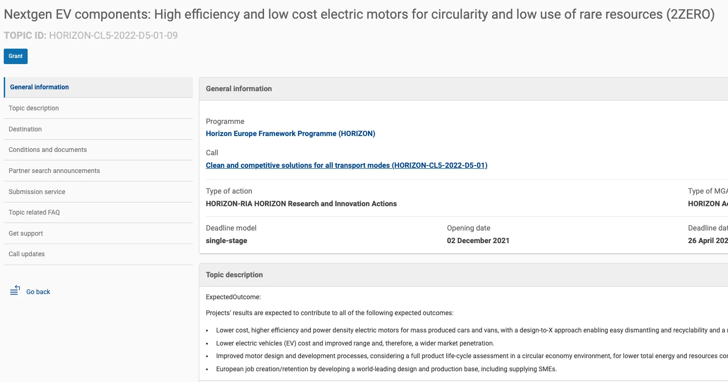View the Topic related FAQ

point(34,212)
